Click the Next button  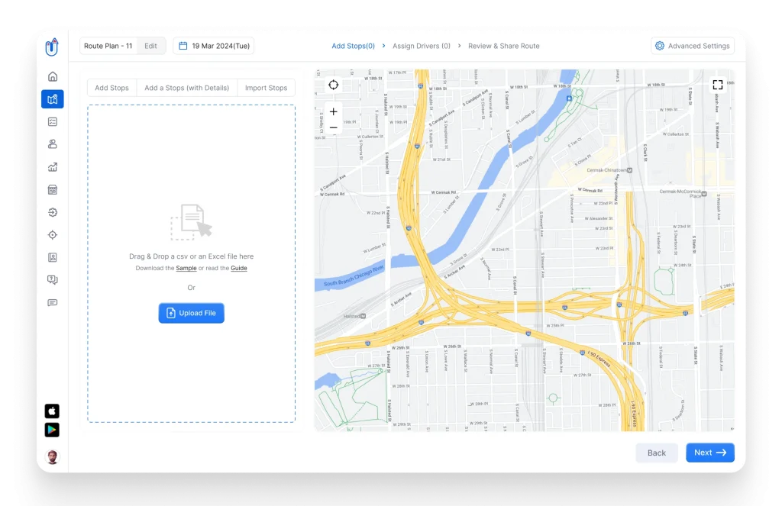click(x=709, y=453)
